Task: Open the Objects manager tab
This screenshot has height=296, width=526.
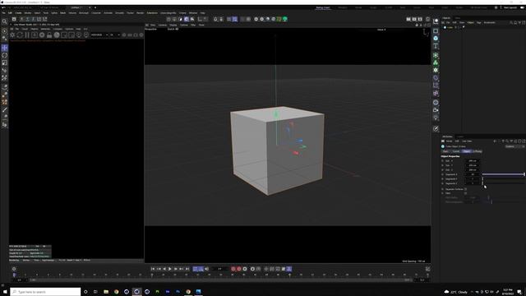Action: coord(446,18)
